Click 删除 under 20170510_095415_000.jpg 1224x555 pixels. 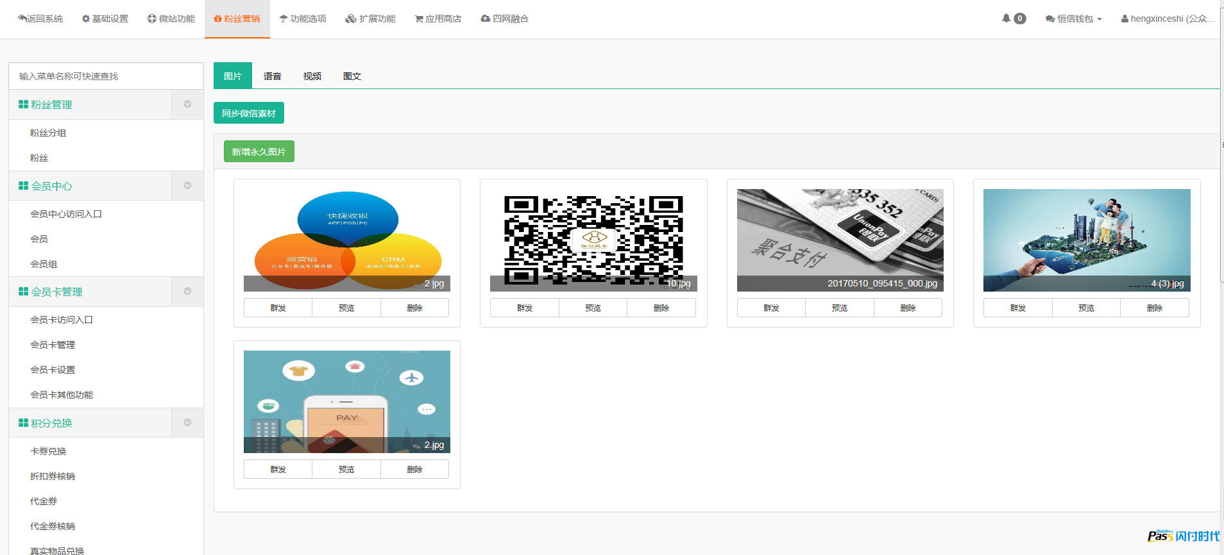coord(908,308)
